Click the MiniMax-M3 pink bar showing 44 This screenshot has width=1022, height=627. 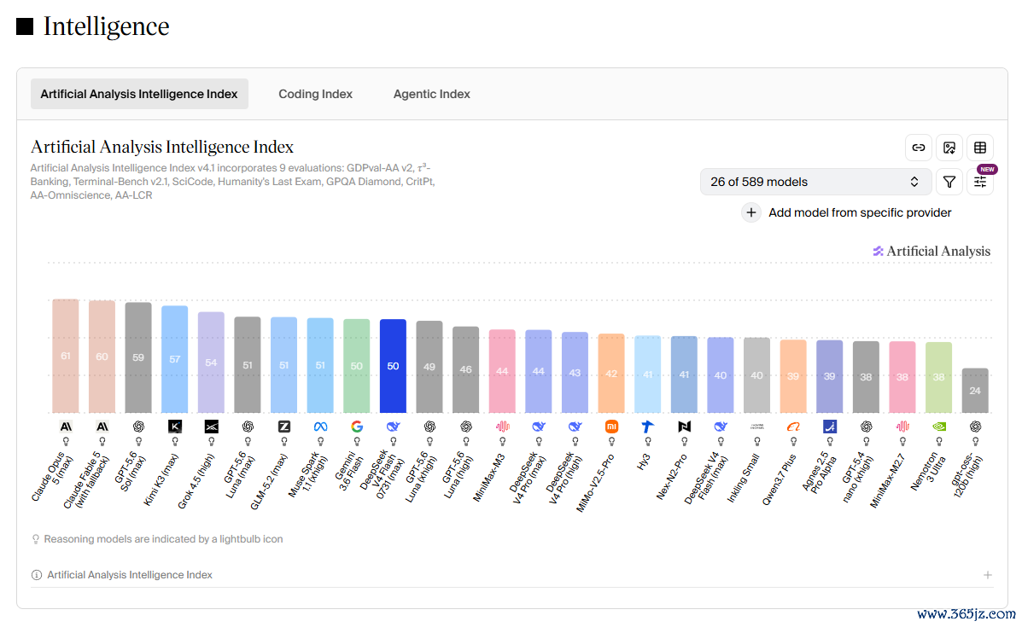click(x=502, y=371)
